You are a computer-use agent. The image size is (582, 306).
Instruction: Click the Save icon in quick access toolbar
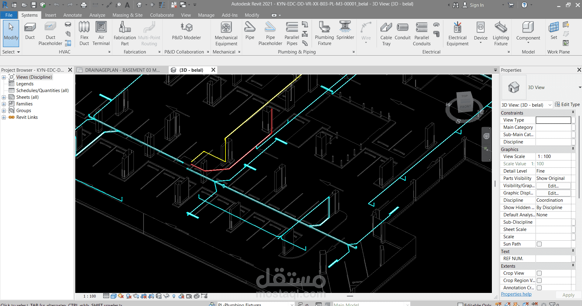(34, 5)
